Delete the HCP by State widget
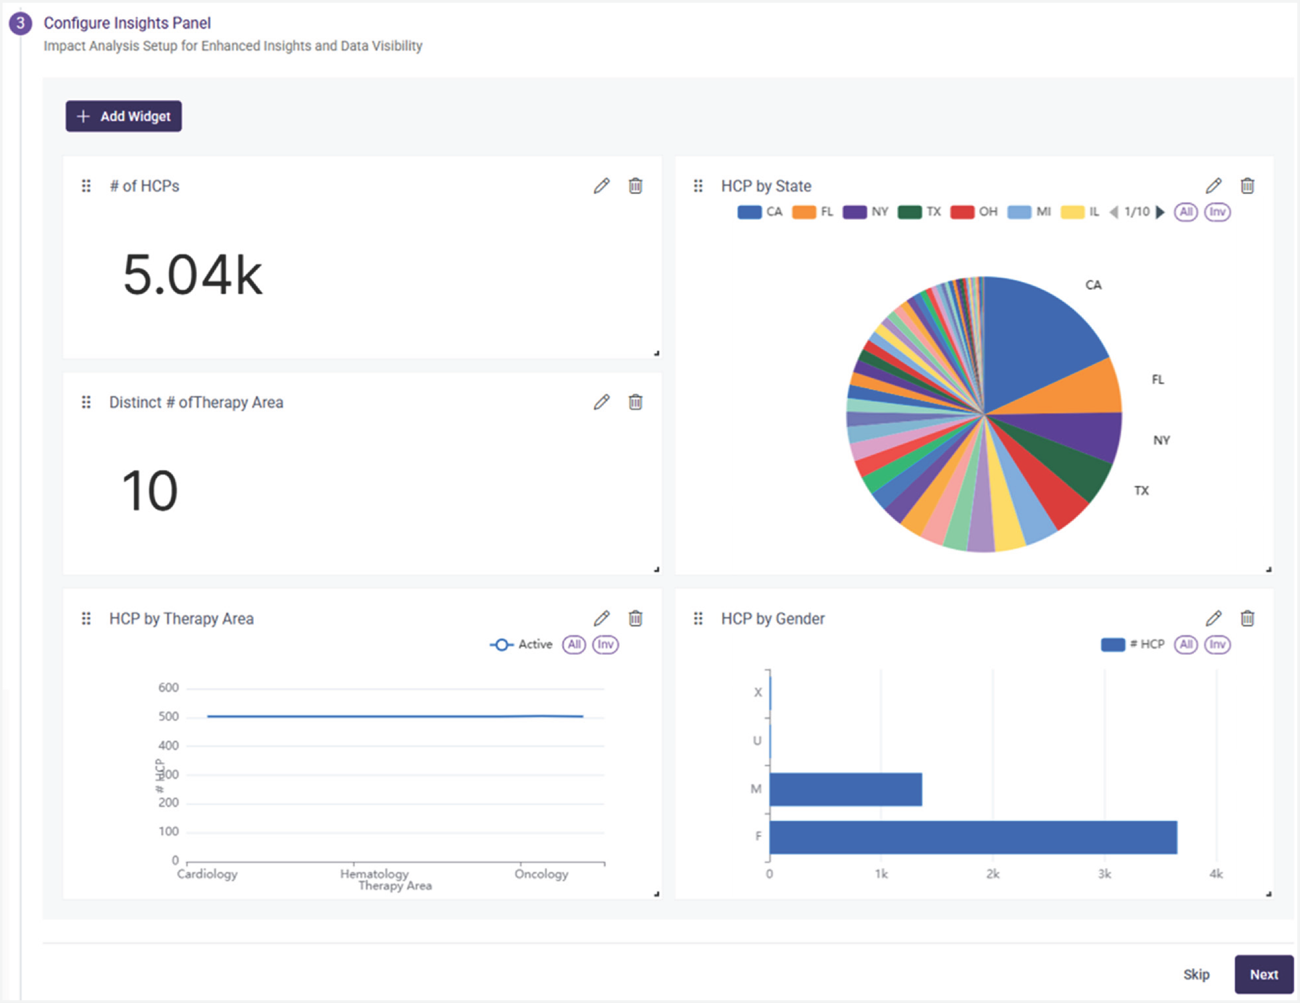This screenshot has height=1003, width=1300. tap(1247, 186)
